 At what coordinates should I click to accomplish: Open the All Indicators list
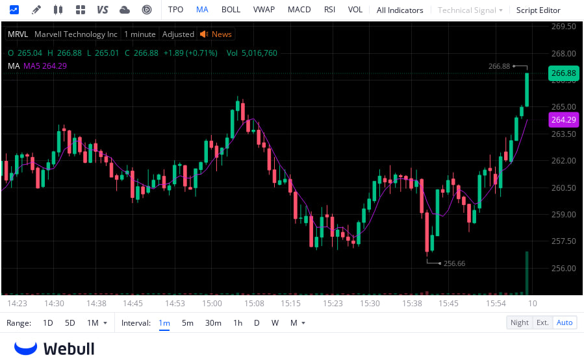400,10
